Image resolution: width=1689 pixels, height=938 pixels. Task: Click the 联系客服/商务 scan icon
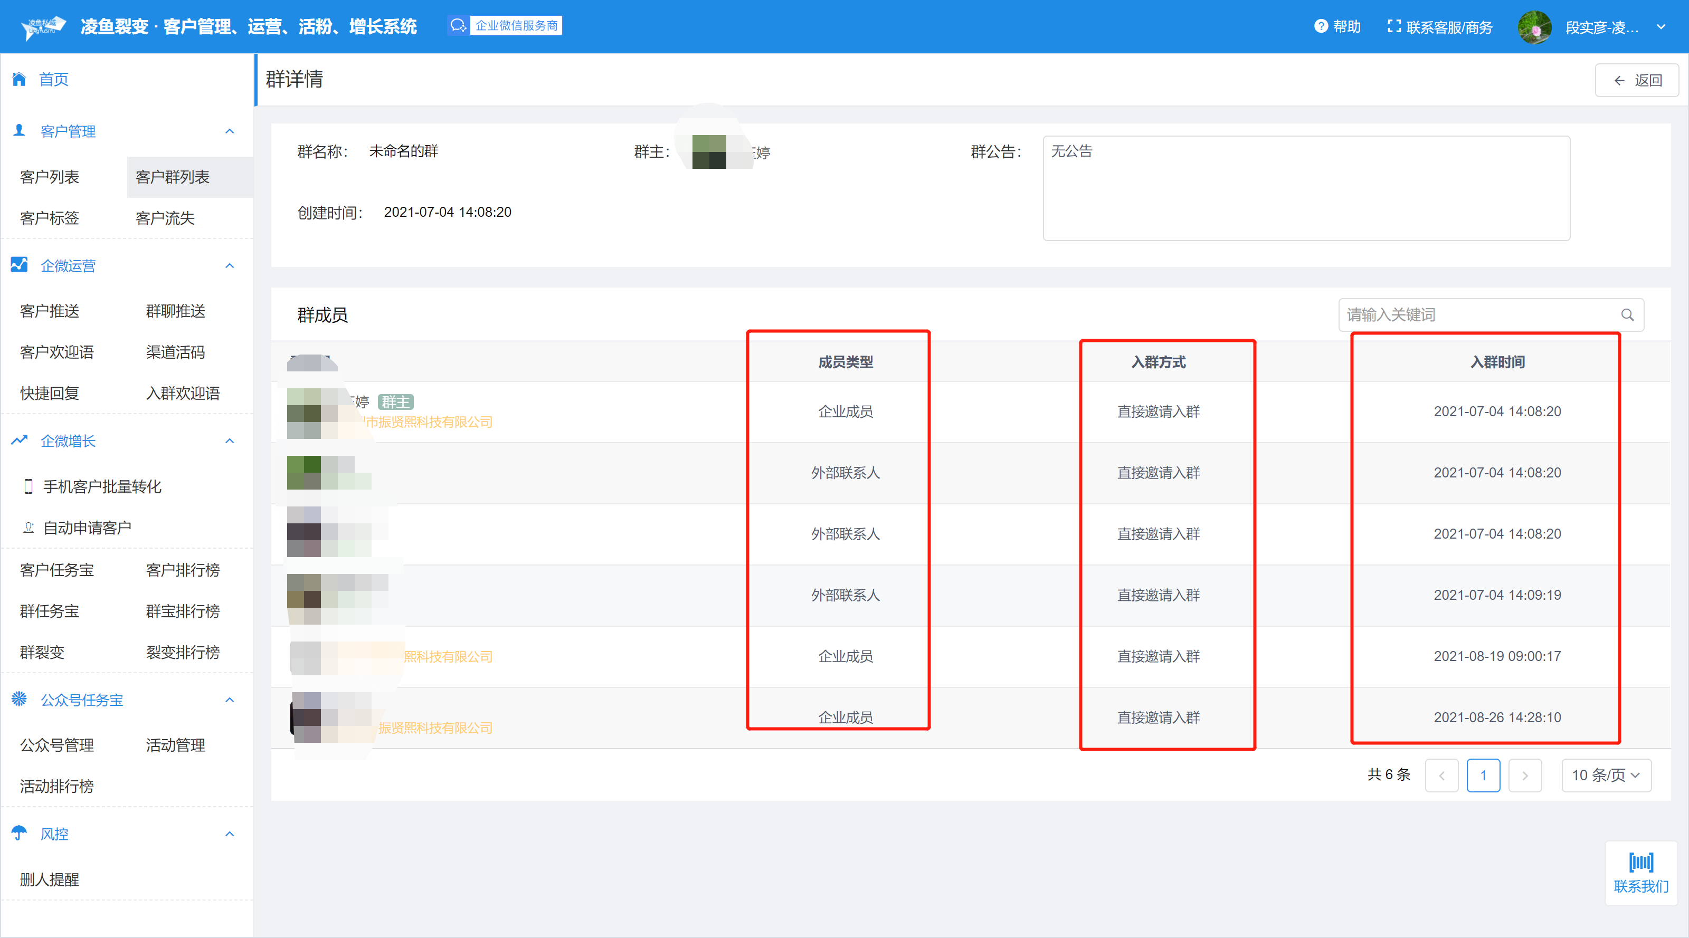pyautogui.click(x=1394, y=26)
